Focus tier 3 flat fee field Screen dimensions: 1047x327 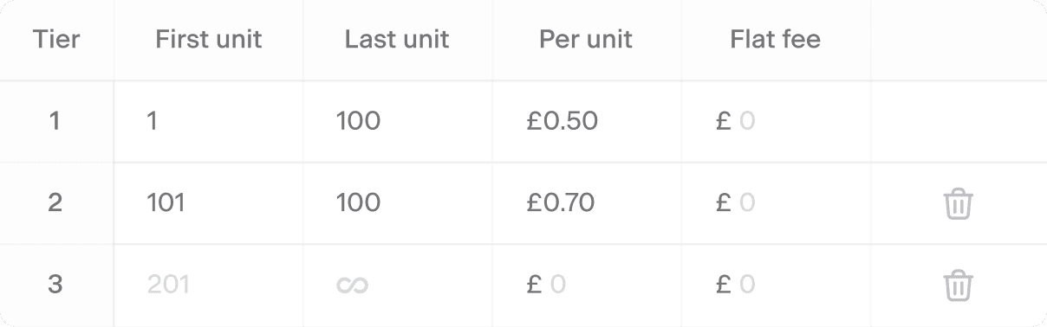click(x=776, y=285)
